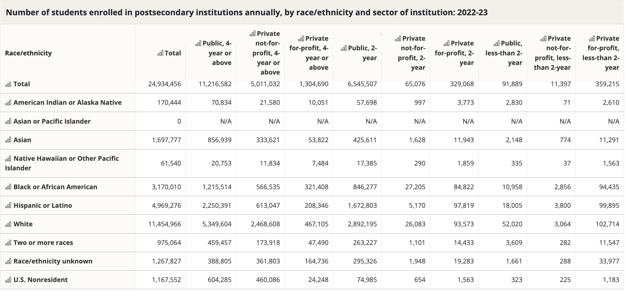Click chart icon for Native Hawaiian row

8,159
